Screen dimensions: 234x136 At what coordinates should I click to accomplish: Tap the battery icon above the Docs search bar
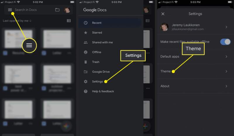point(72,2)
